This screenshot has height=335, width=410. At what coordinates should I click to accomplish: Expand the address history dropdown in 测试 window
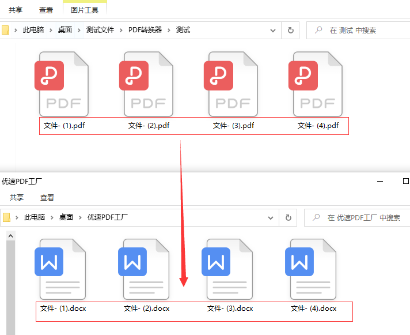click(x=273, y=31)
